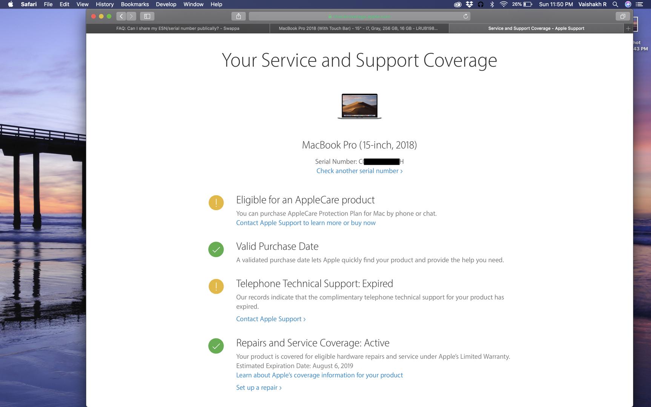
Task: Click the MacBook Pro (15-inch, 2018) title
Action: [359, 145]
